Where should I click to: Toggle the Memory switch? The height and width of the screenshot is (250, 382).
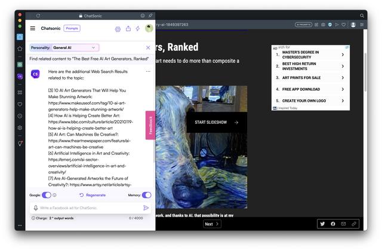click(146, 195)
